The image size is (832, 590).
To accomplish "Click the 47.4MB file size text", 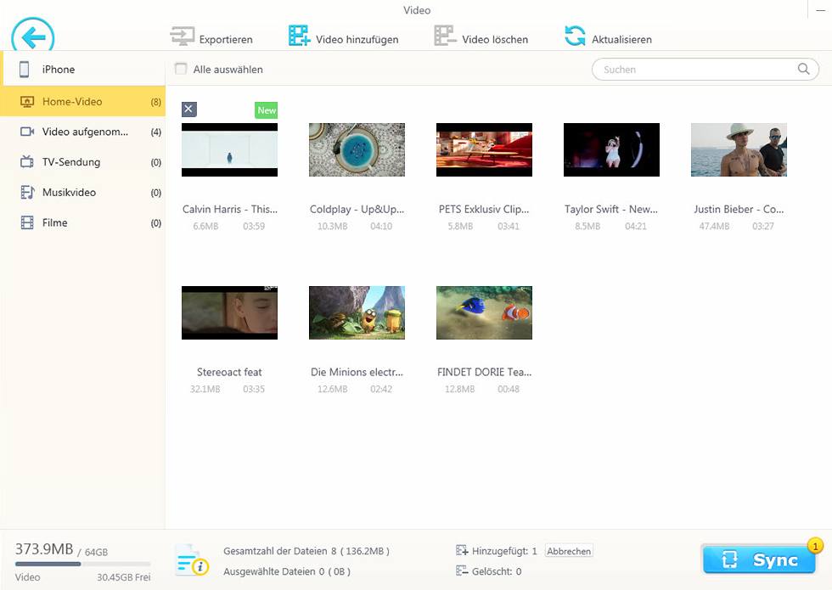I will (714, 226).
